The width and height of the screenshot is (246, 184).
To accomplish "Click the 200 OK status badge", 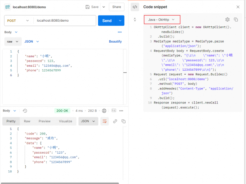I will 62,111.
